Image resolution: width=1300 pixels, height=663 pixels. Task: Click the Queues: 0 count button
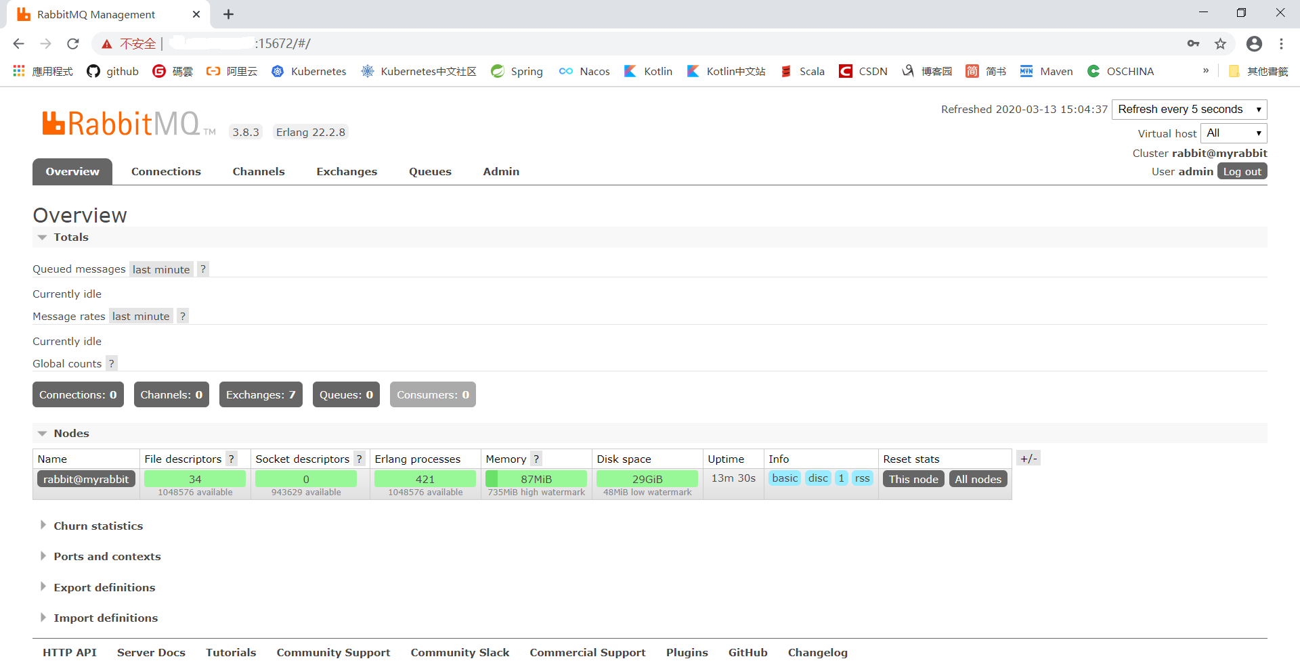346,394
